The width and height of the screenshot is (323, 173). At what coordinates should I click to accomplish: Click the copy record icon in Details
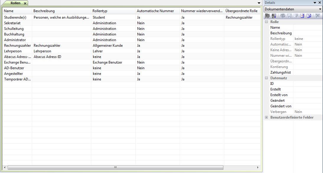click(309, 16)
